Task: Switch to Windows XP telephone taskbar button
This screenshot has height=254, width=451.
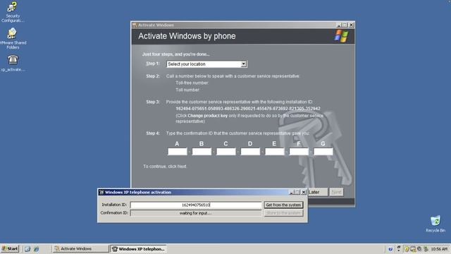Action: click(139, 249)
